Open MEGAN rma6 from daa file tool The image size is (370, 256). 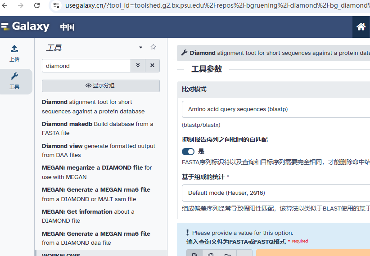[x=96, y=238]
